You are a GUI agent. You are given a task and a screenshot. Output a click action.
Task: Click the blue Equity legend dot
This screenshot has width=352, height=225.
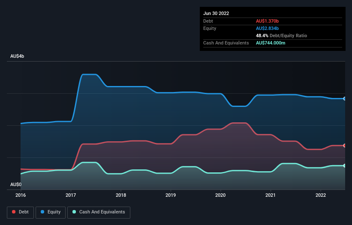click(42, 212)
